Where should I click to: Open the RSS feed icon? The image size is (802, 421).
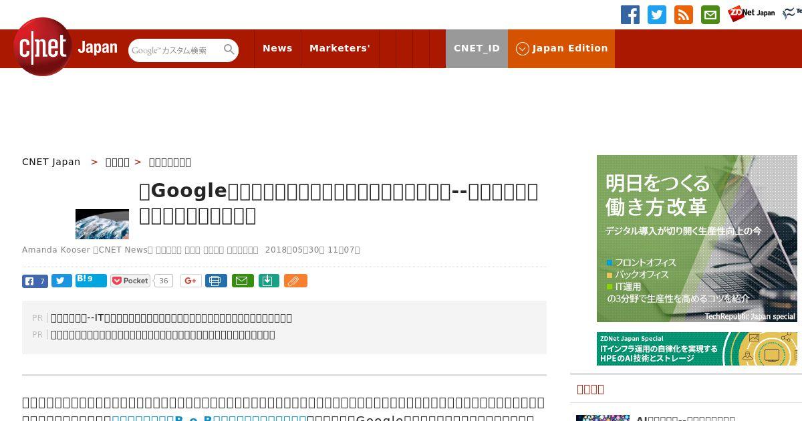[684, 15]
